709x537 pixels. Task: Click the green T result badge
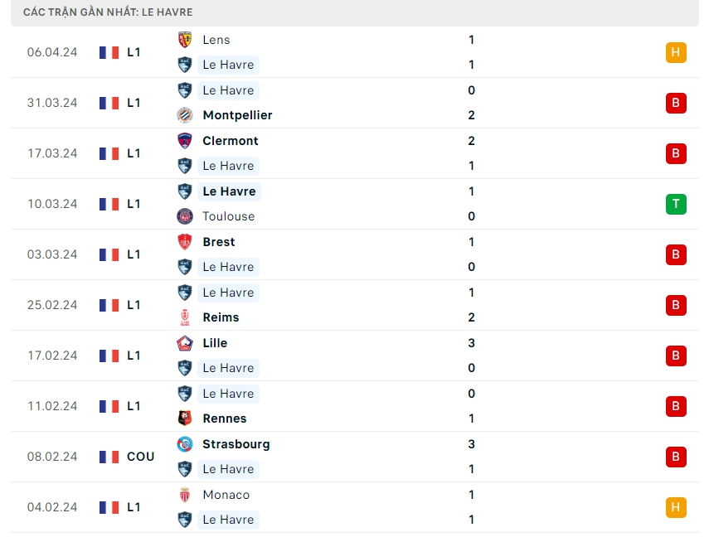pyautogui.click(x=676, y=204)
